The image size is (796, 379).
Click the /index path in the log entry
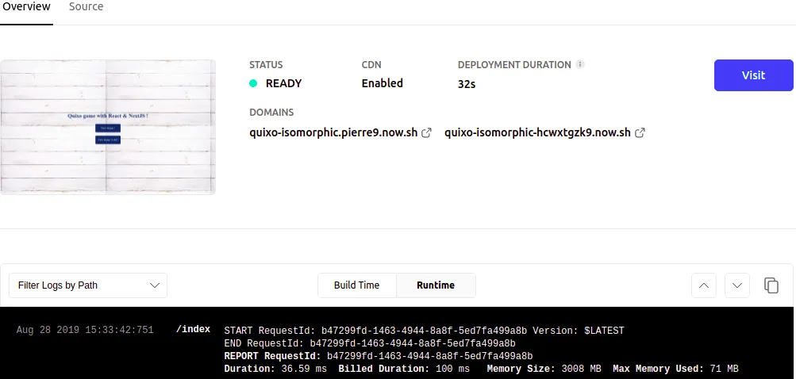click(193, 330)
